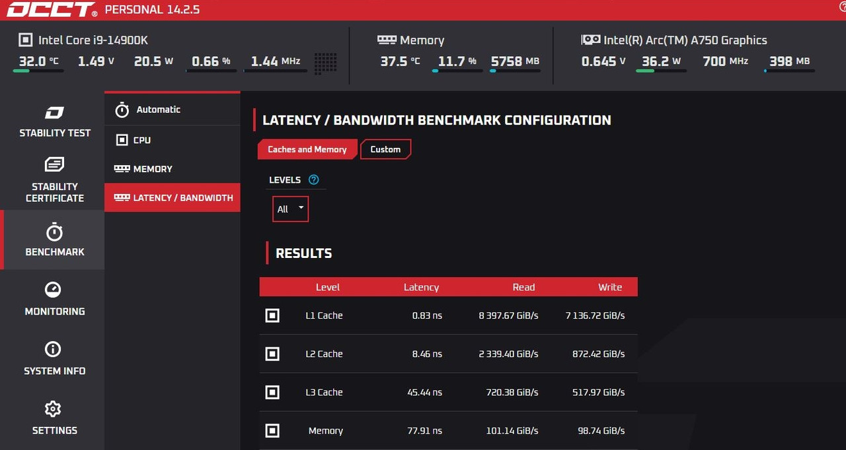Click the Memory temperature 37.5 °C
This screenshot has height=450, width=846.
[400, 61]
